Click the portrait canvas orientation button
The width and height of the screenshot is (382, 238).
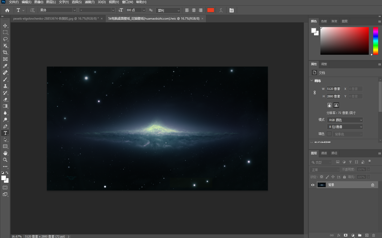click(x=329, y=105)
